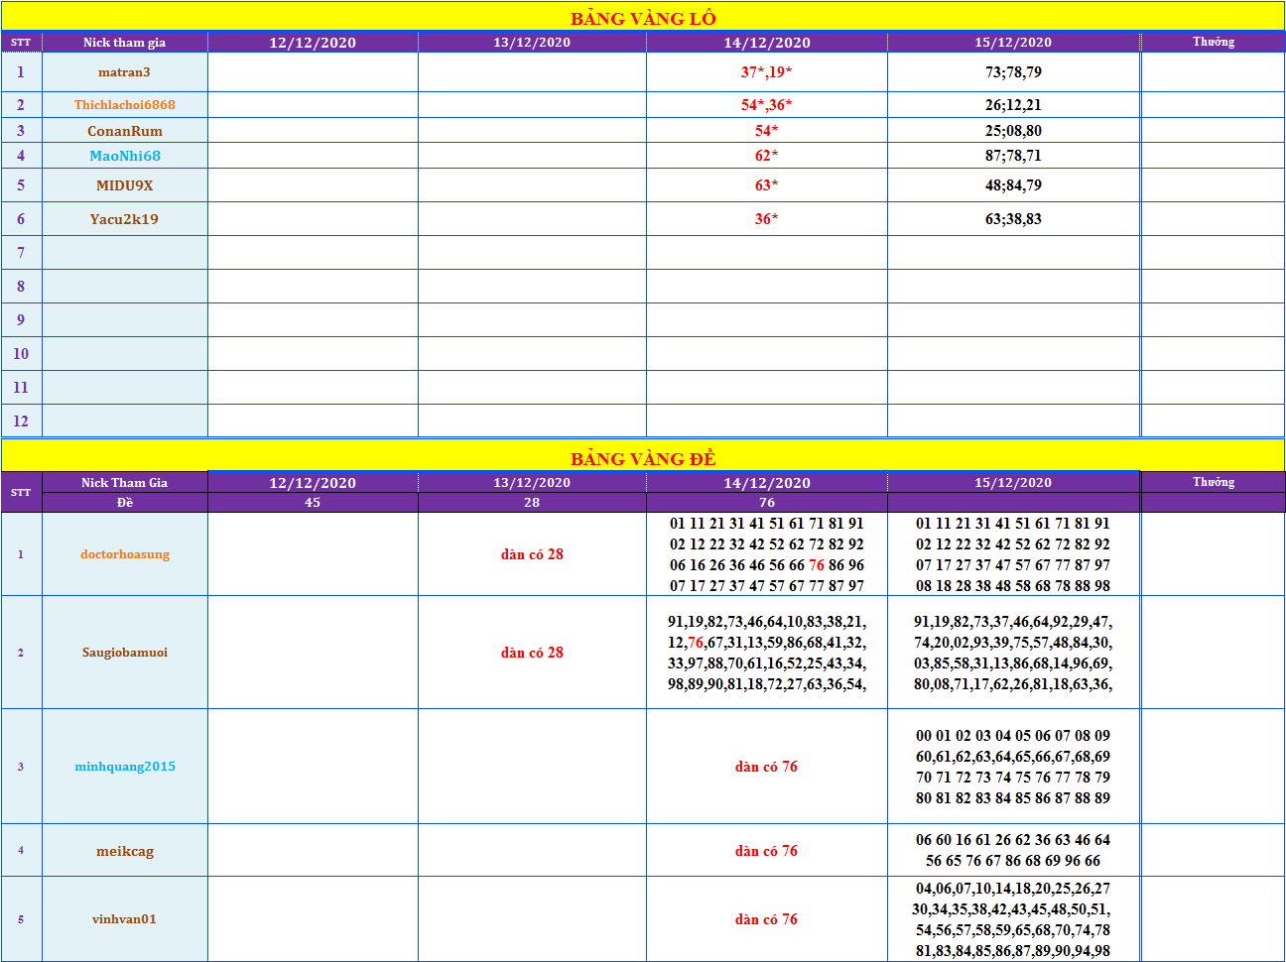Click doctorhoasung's 15/12/2020 number set
Viewport: 1286px width, 962px height.
(1013, 554)
